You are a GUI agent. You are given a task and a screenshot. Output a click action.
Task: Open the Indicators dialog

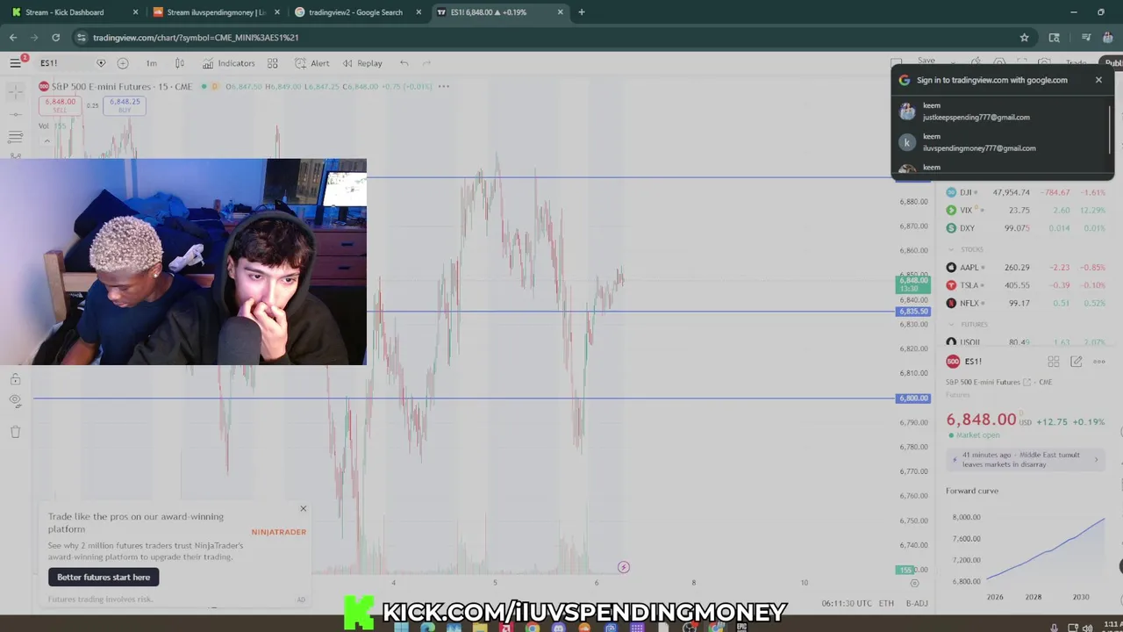[228, 63]
